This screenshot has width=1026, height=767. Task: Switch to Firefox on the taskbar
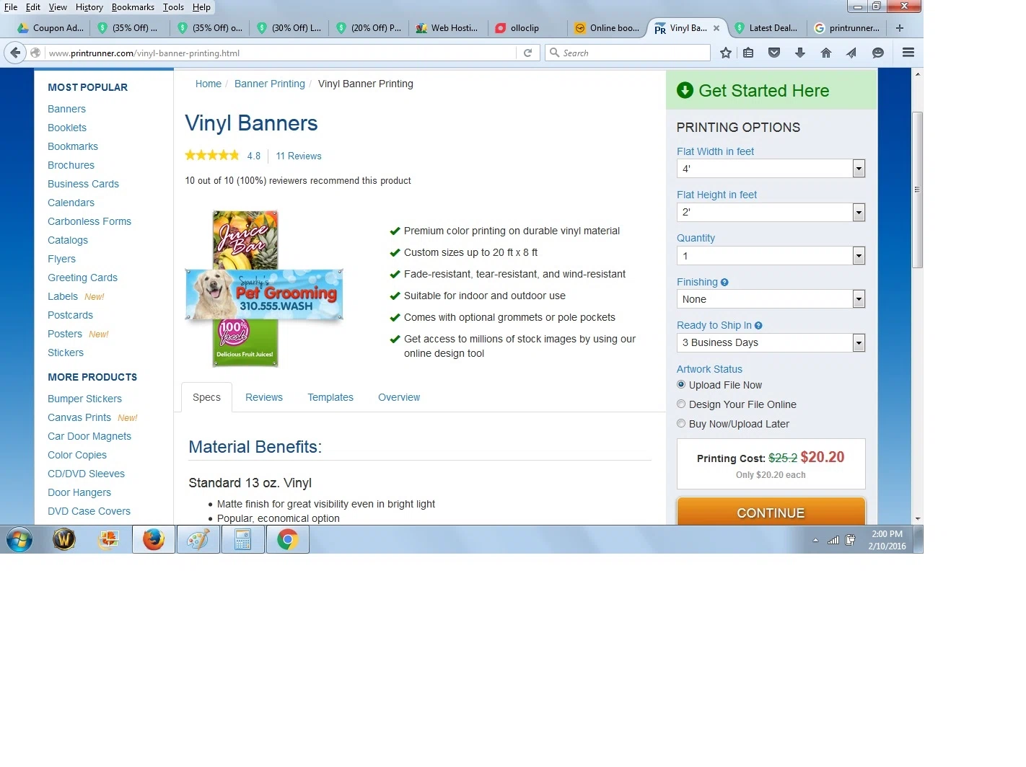pyautogui.click(x=154, y=539)
